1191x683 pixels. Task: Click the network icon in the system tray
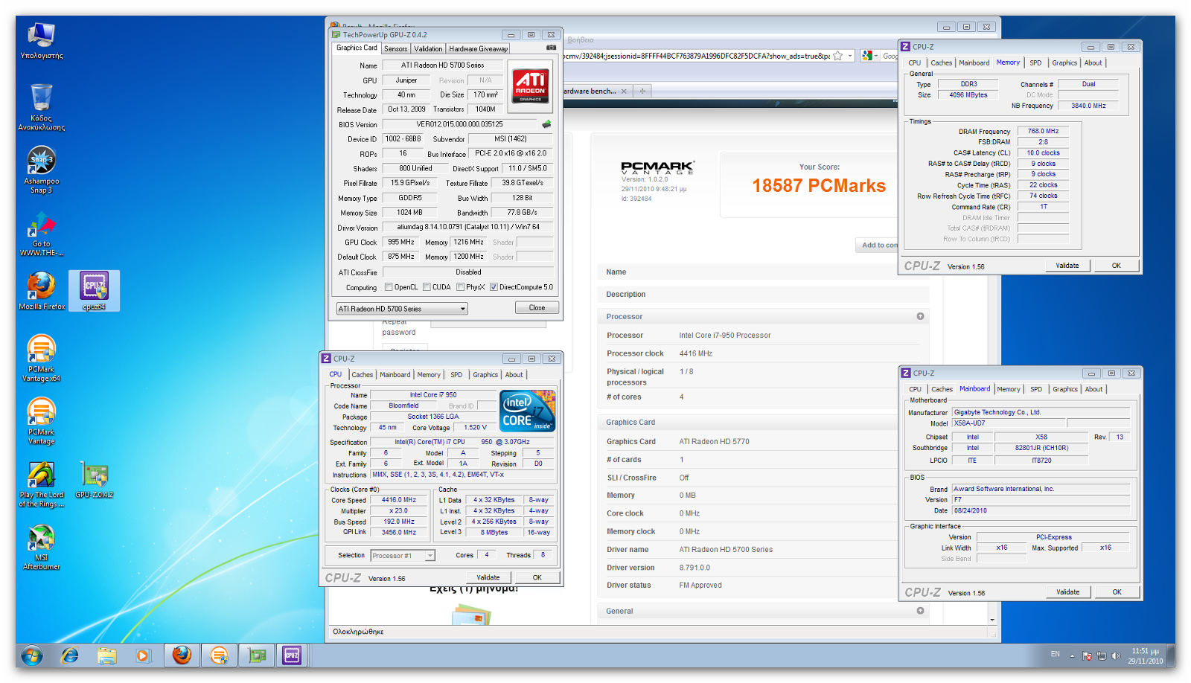click(x=1102, y=655)
